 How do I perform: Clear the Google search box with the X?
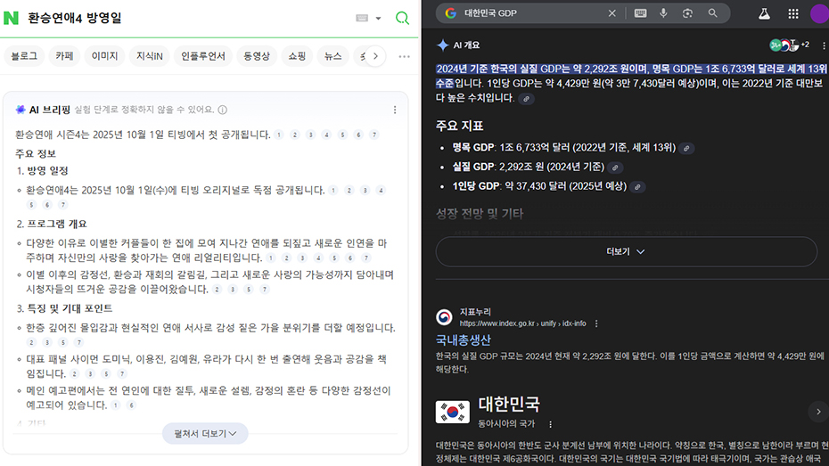coord(611,13)
